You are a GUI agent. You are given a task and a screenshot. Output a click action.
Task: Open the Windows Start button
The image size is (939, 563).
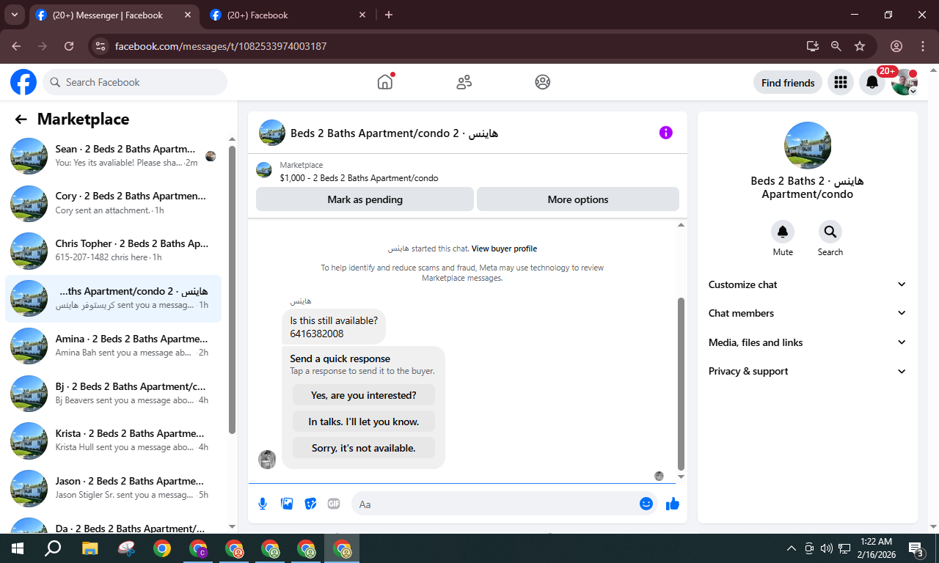pyautogui.click(x=18, y=548)
